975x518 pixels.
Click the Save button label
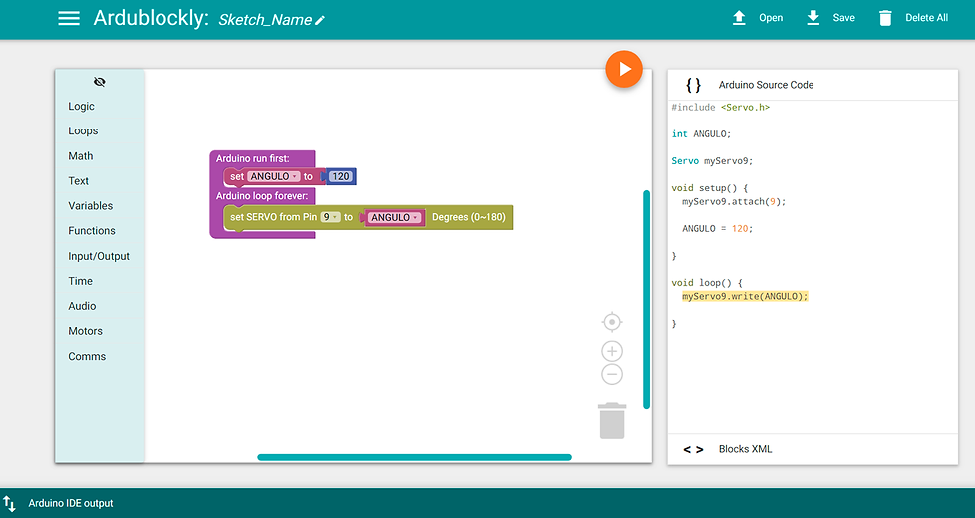click(843, 18)
